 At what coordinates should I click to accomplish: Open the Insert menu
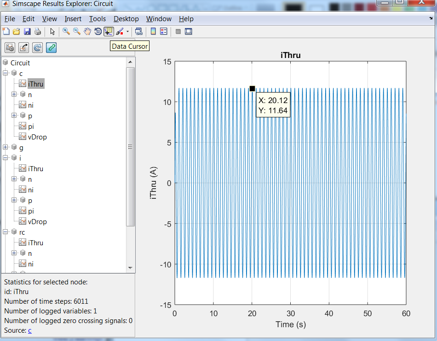(x=73, y=19)
